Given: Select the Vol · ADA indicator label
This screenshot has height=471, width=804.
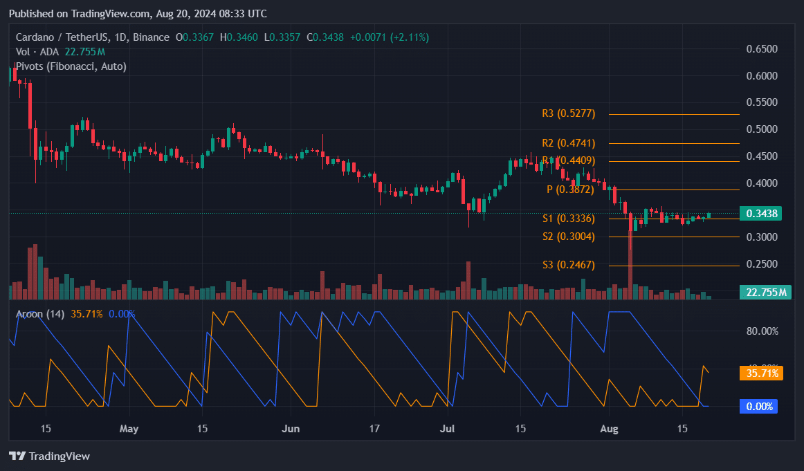Looking at the screenshot, I should click(x=37, y=52).
